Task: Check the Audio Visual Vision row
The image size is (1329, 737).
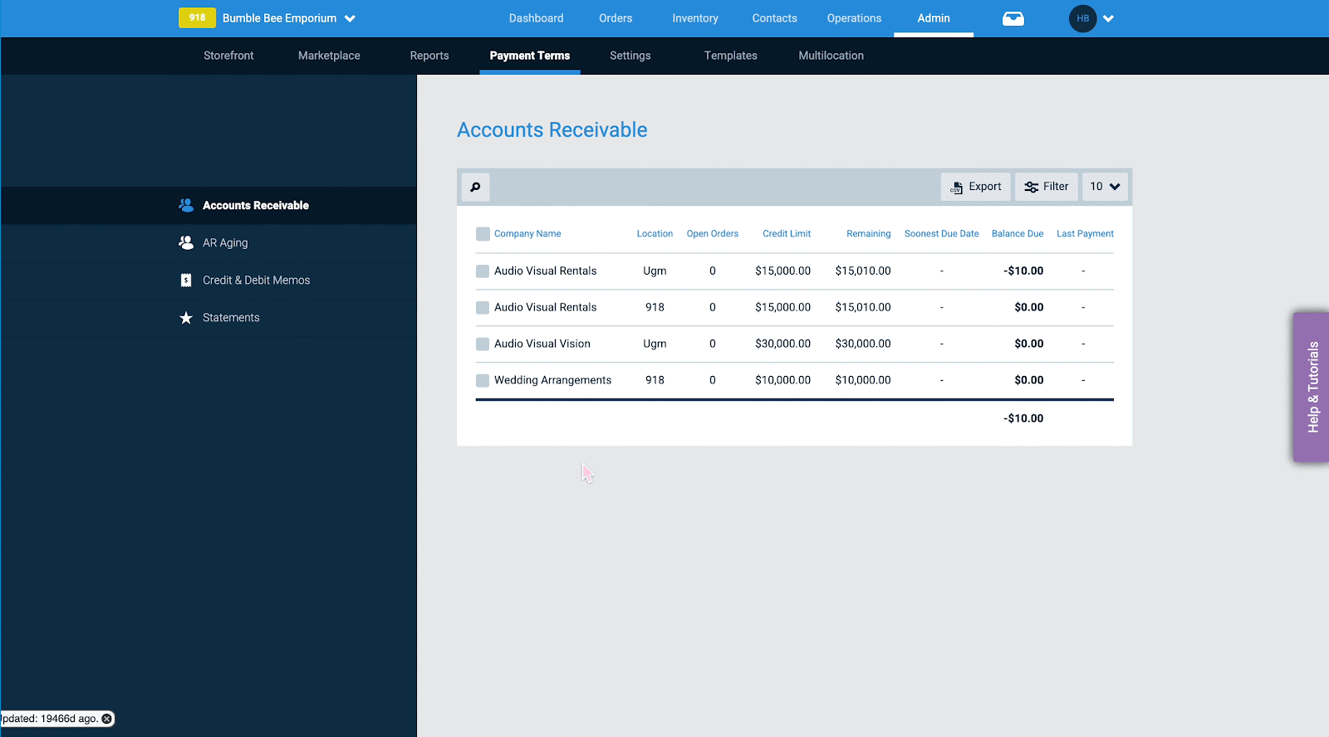Action: [x=483, y=344]
